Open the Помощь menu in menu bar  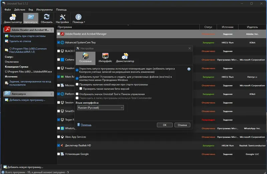tap(61, 10)
